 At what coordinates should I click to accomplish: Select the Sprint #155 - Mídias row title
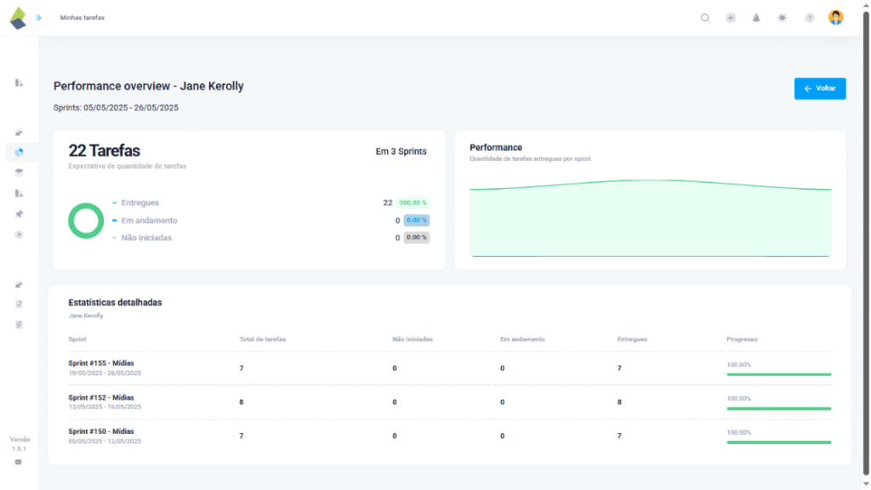click(101, 363)
